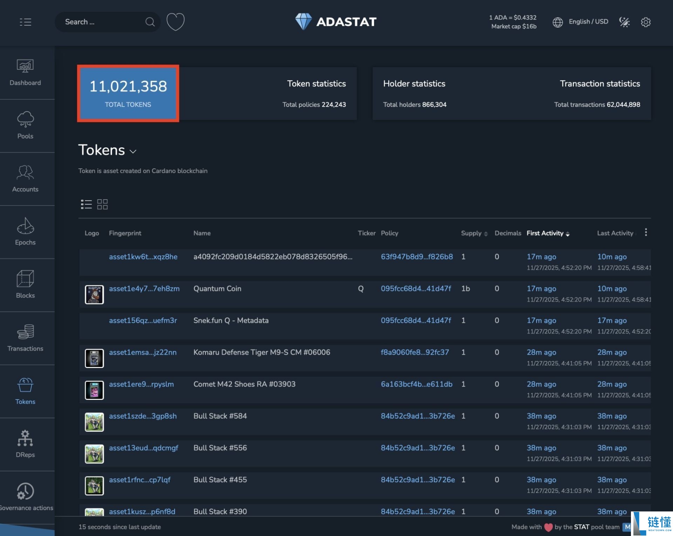Image resolution: width=673 pixels, height=536 pixels.
Task: Open the Transactions sidebar item
Action: (x=25, y=338)
